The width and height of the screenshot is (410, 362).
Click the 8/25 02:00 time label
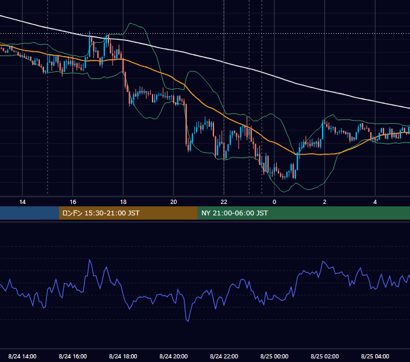324,356
